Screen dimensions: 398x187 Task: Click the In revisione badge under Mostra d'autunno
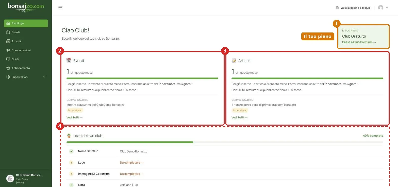[x=75, y=110]
